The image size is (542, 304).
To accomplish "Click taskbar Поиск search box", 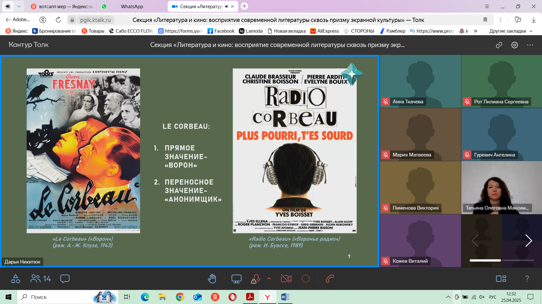I will pyautogui.click(x=68, y=297).
